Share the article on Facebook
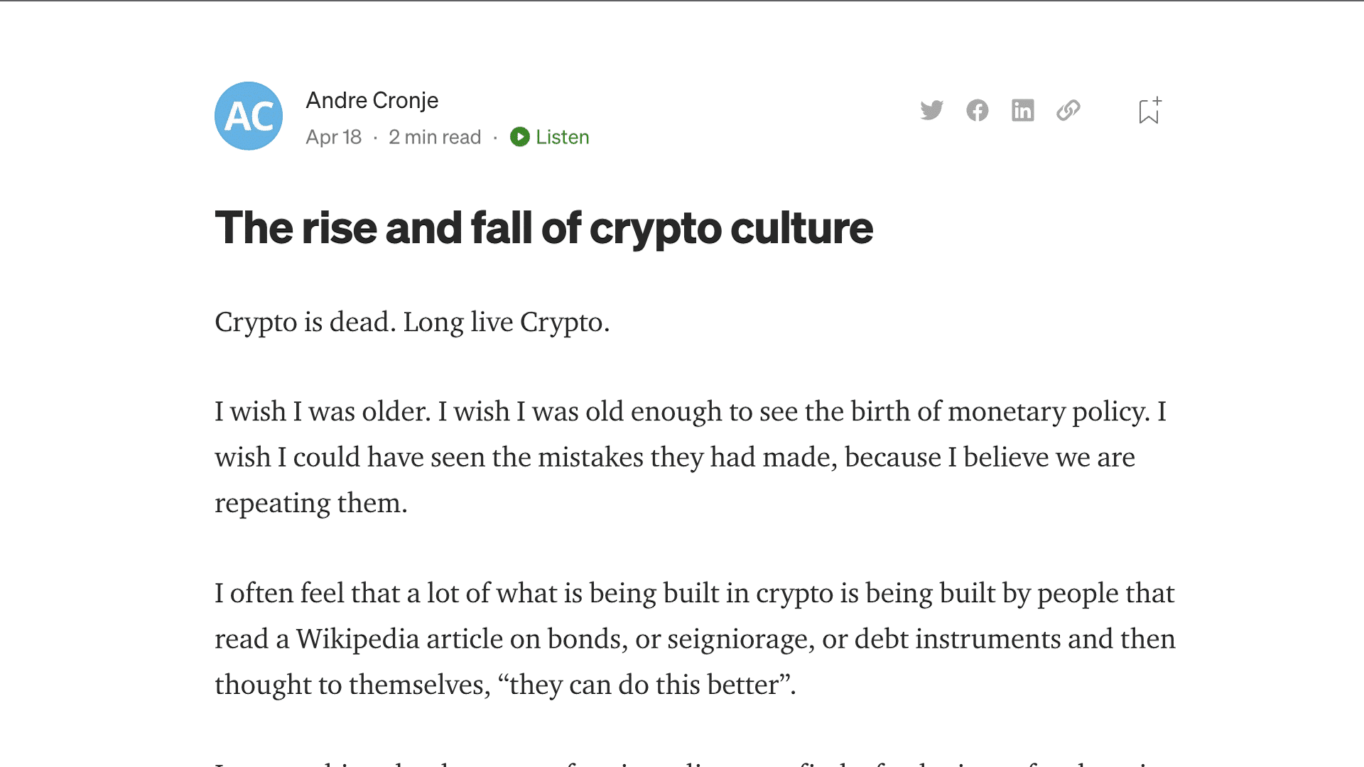 pyautogui.click(x=978, y=111)
